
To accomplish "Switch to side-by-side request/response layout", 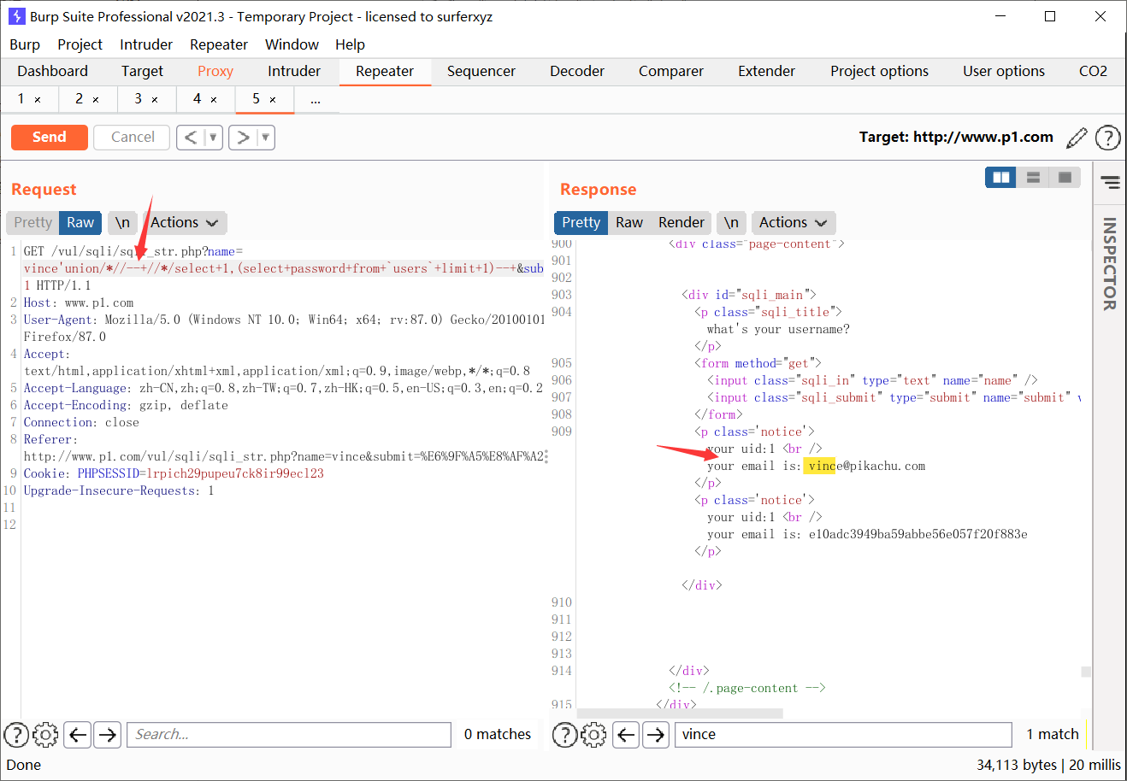I will (x=1000, y=177).
